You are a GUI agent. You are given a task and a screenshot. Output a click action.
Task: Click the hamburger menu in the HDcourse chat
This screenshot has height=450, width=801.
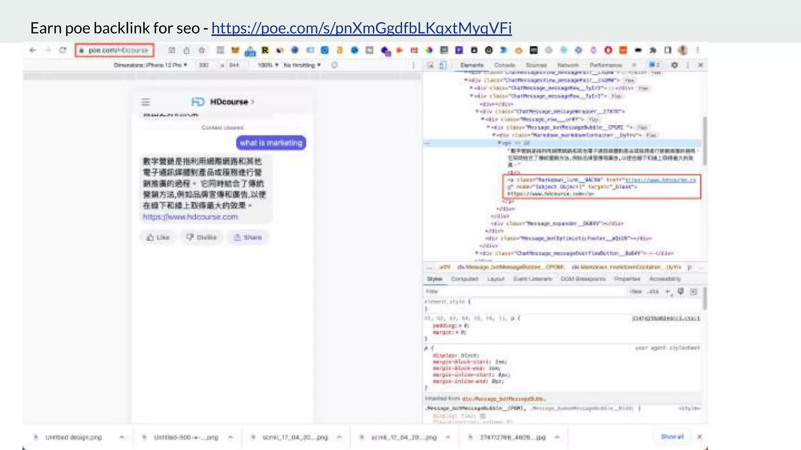145,102
